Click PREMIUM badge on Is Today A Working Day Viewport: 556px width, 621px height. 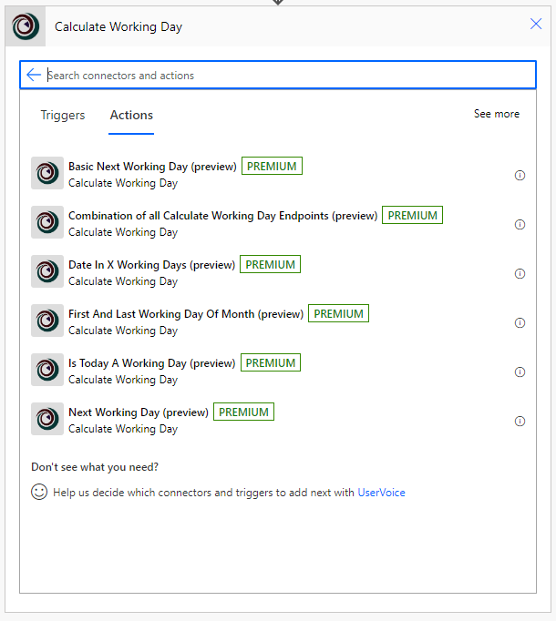pyautogui.click(x=271, y=362)
